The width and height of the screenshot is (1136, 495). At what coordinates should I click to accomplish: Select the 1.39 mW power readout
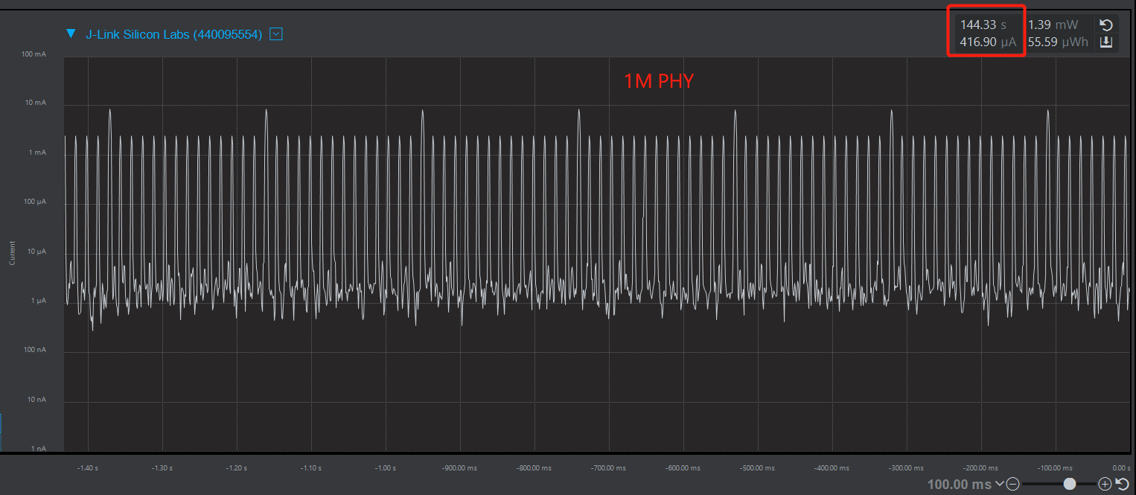coord(1053,25)
